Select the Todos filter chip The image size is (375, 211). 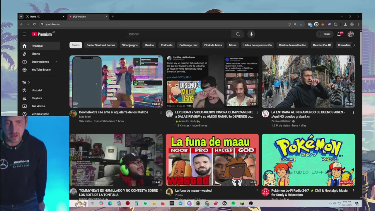point(76,45)
